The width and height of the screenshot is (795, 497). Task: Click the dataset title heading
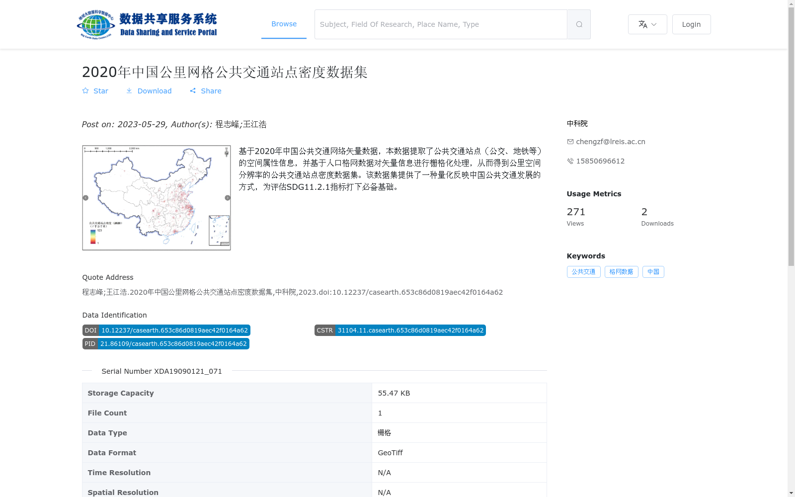point(225,72)
